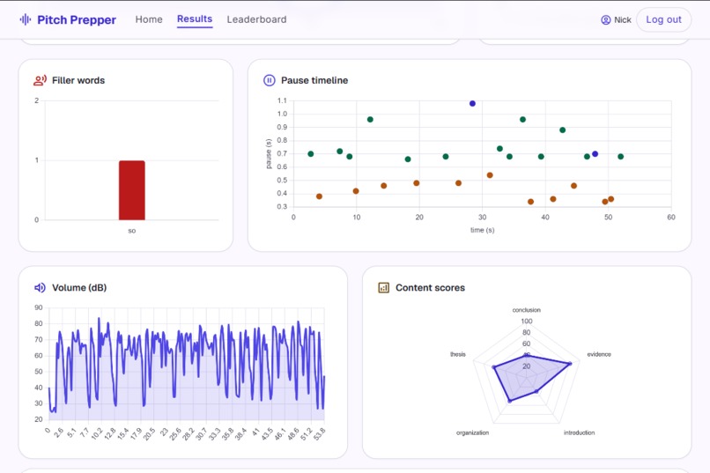
Task: Click the 'conclusion' radar axis label
Action: (x=526, y=310)
